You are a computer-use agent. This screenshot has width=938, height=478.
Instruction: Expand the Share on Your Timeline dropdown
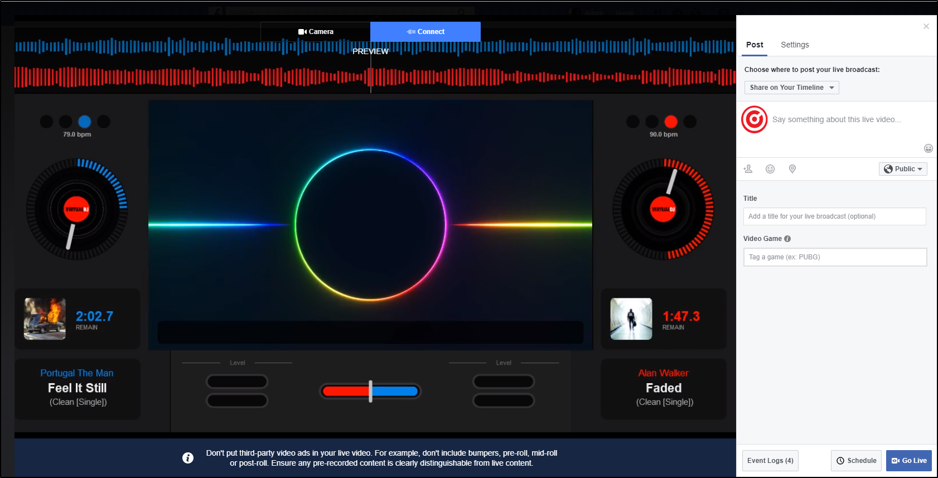tap(791, 88)
